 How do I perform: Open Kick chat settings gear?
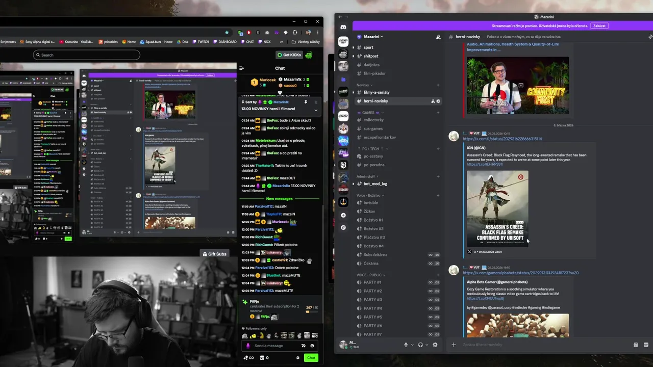point(298,358)
